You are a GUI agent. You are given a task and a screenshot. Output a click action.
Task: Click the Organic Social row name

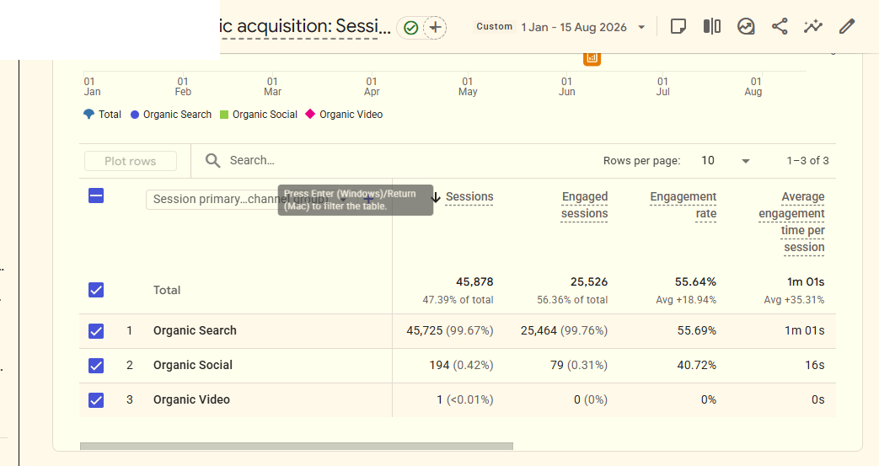(x=193, y=366)
